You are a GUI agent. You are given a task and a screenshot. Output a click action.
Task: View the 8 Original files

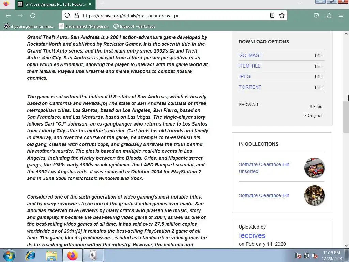(314, 116)
